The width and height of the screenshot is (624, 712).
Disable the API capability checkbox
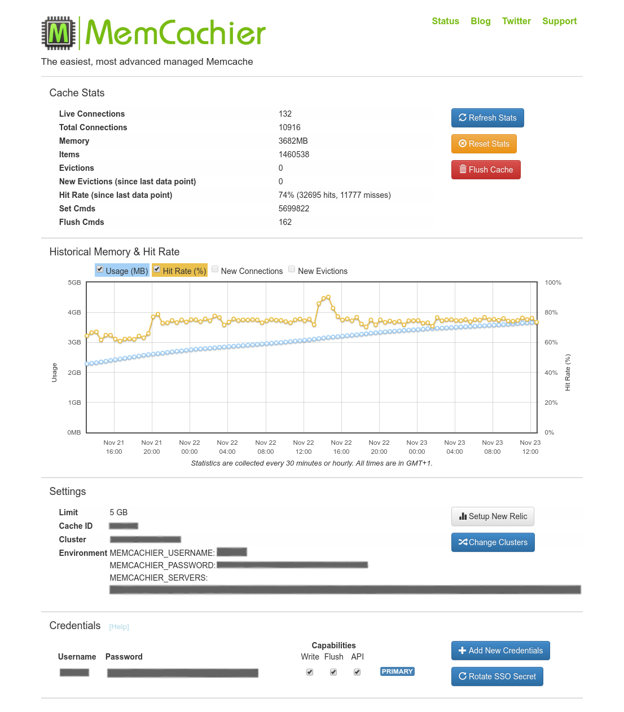tap(357, 671)
